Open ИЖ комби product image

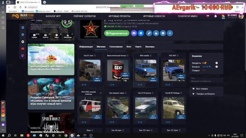click(x=146, y=71)
